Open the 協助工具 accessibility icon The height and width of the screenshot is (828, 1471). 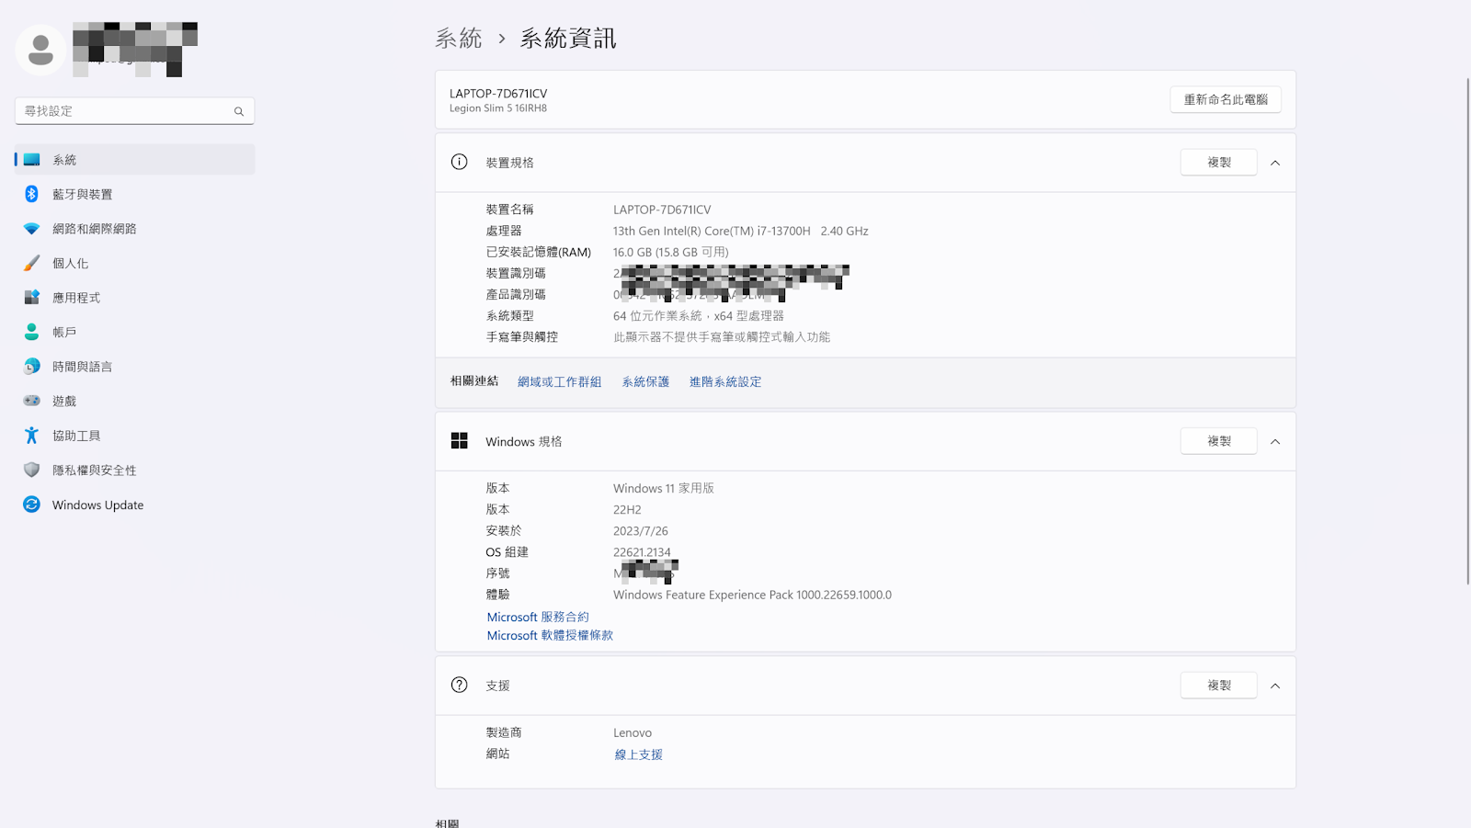32,436
